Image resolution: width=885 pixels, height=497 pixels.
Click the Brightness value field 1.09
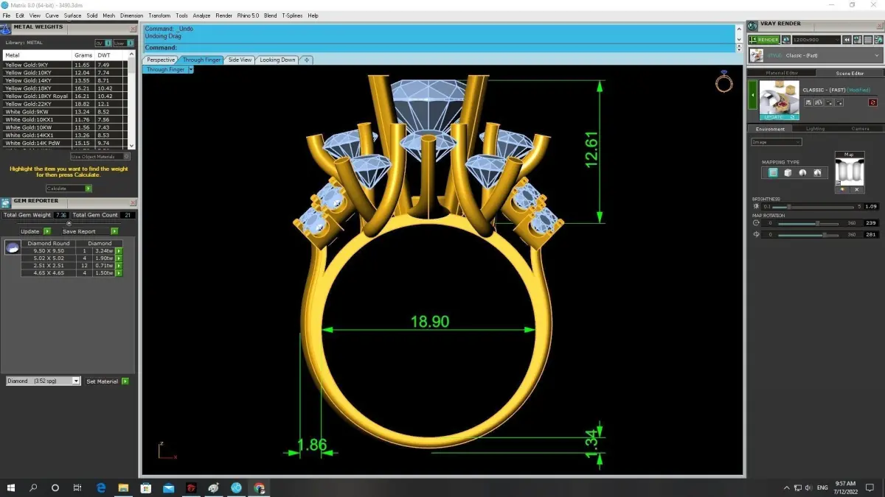pyautogui.click(x=870, y=206)
